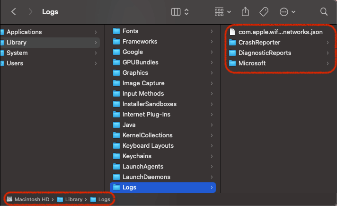
Task: Select the Users folder
Action: [x=15, y=63]
